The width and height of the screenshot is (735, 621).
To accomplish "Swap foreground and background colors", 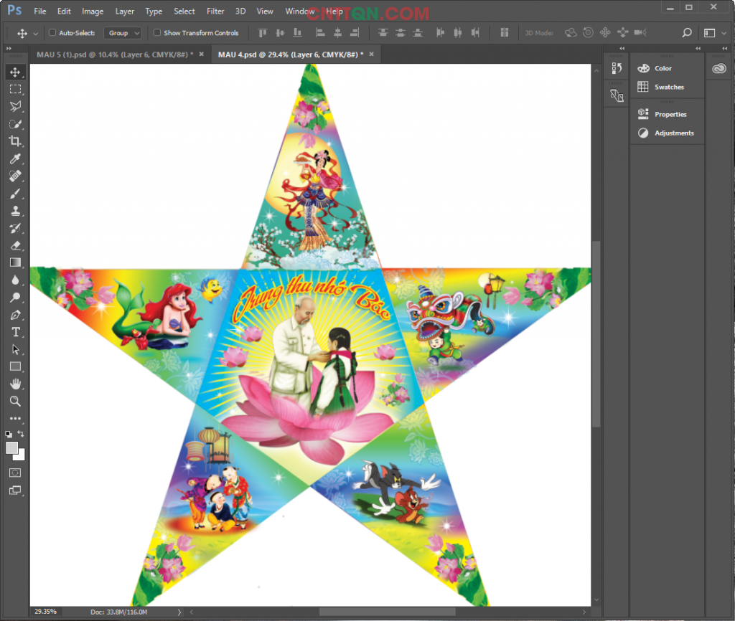I will (21, 434).
